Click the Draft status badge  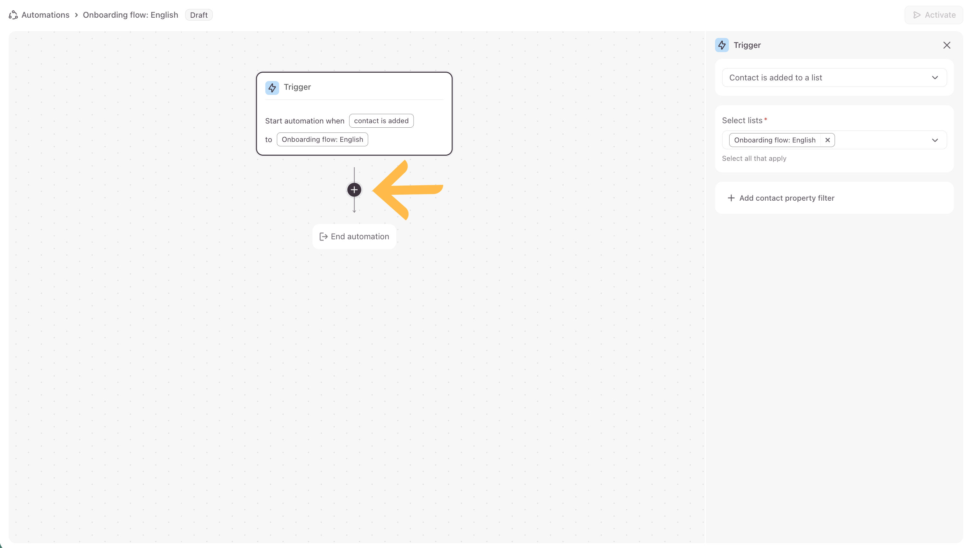pyautogui.click(x=199, y=15)
